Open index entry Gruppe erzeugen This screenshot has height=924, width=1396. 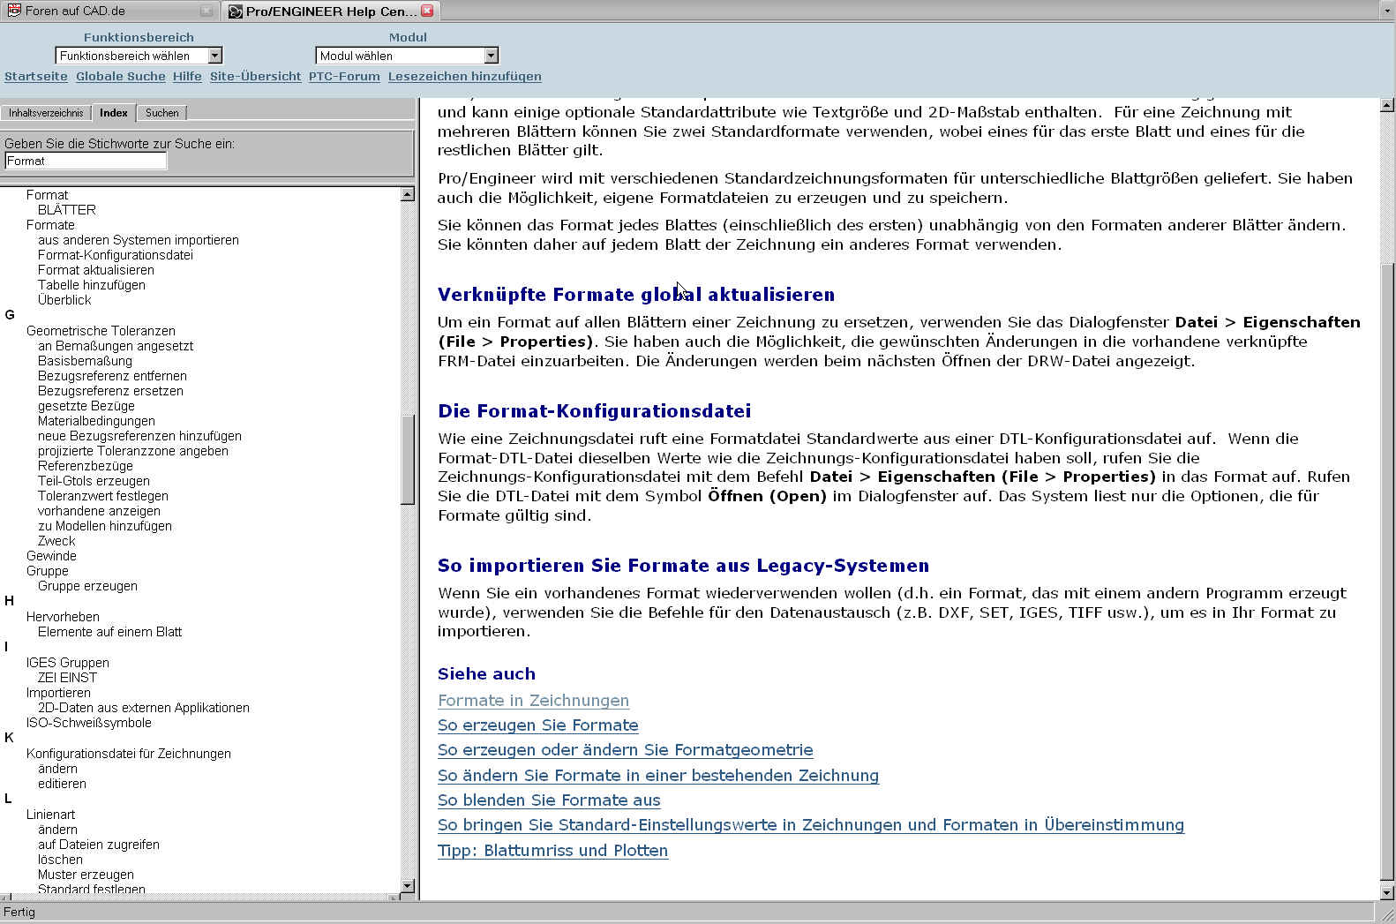[87, 586]
